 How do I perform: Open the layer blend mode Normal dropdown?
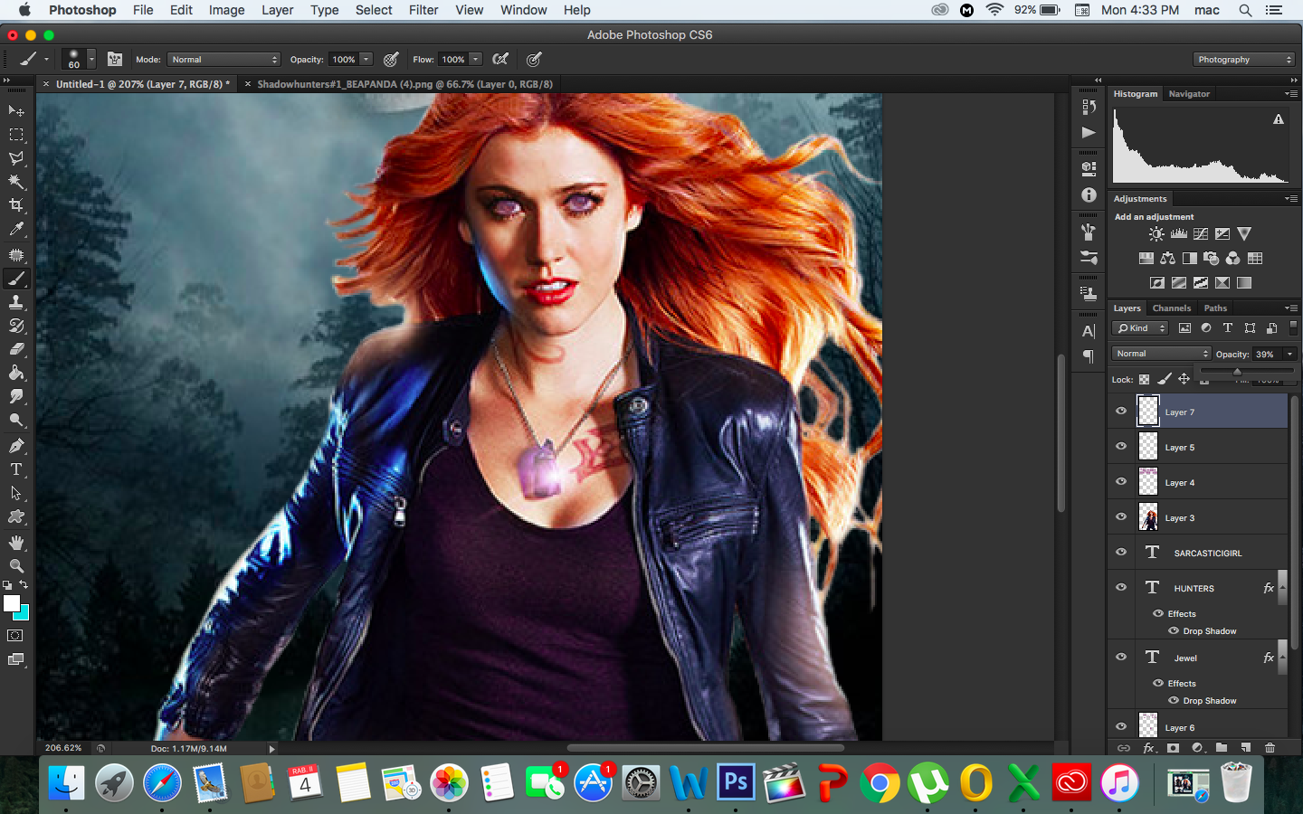tap(1161, 354)
